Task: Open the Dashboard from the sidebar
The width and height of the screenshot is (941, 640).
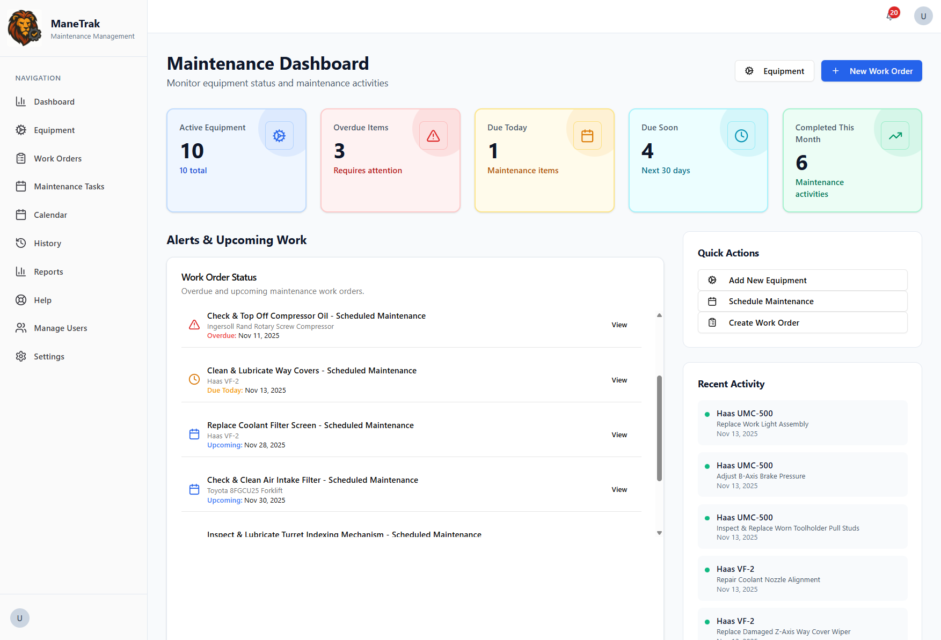Action: point(54,101)
